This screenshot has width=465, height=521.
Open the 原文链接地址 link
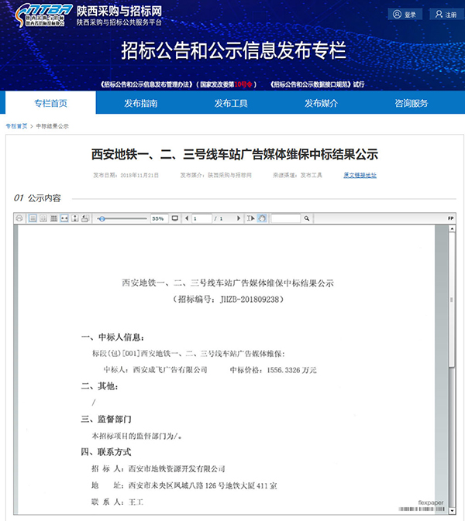(x=360, y=175)
